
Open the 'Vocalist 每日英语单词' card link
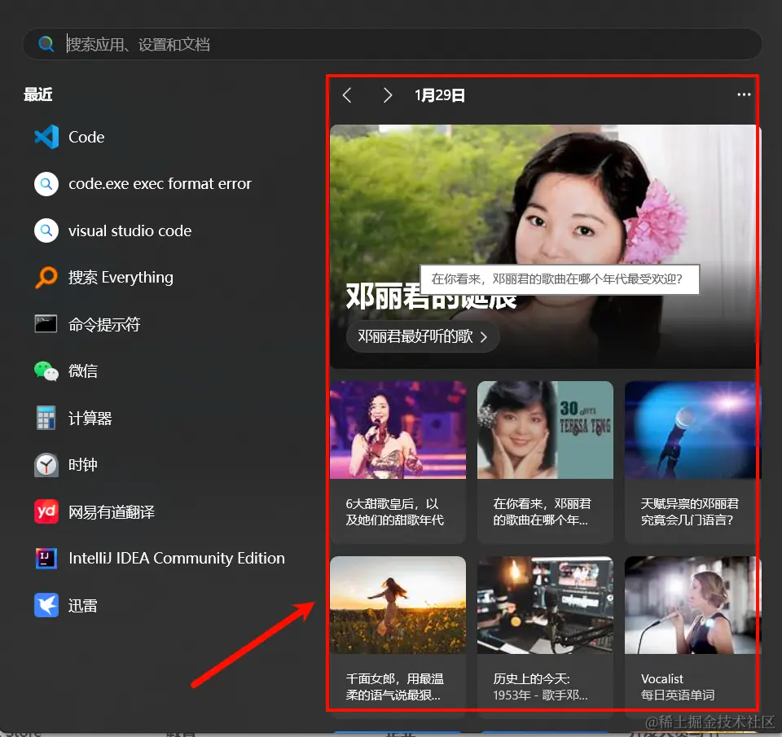click(677, 687)
